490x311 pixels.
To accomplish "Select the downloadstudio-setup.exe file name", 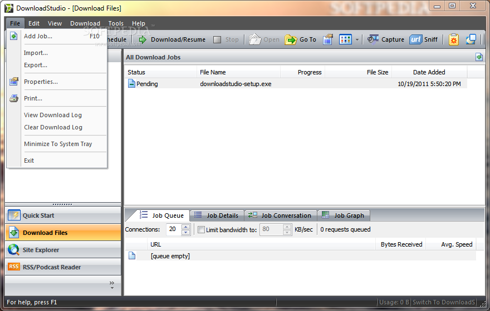I will [x=236, y=84].
